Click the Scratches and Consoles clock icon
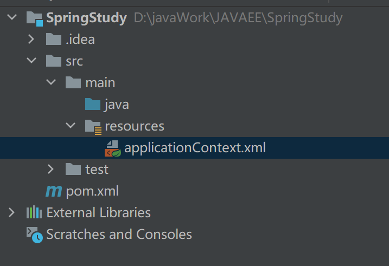 click(x=35, y=235)
